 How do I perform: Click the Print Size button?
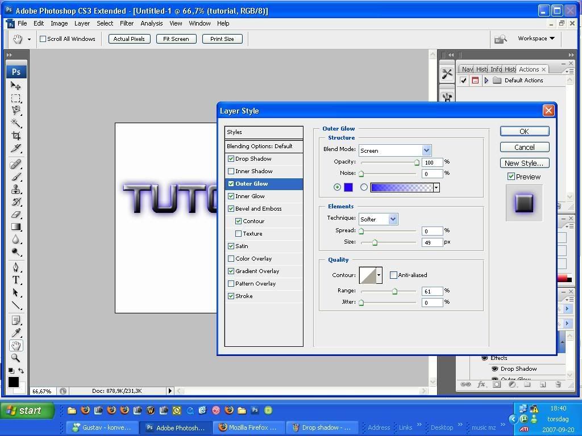click(x=222, y=39)
